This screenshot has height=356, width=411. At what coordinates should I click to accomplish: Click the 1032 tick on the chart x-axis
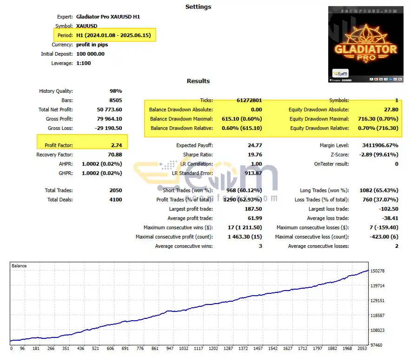(x=184, y=349)
